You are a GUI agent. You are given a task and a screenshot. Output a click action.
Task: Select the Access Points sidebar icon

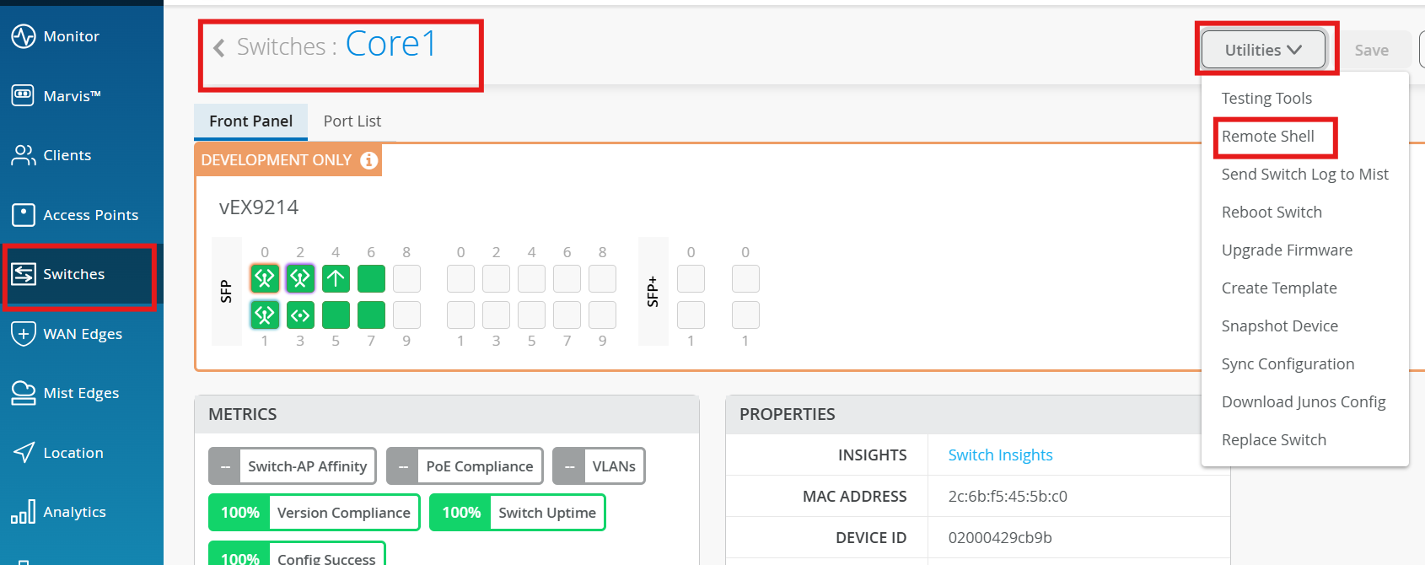(23, 215)
